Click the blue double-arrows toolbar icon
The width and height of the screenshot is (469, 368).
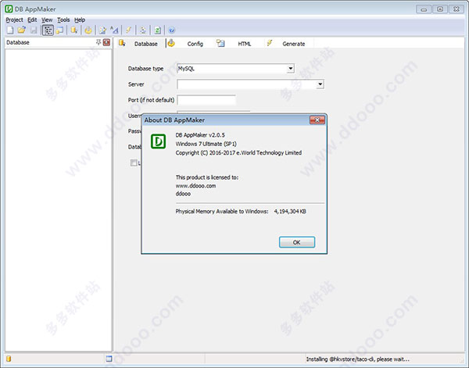143,30
